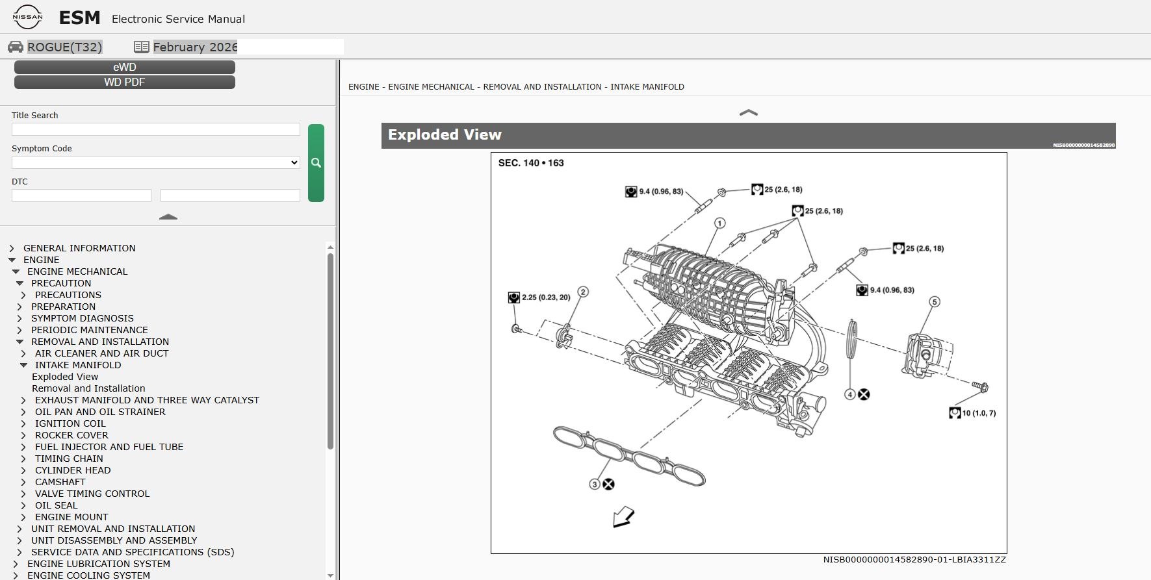Open UNIT DISASSEMBLY AND ASSEMBLY

tap(114, 540)
